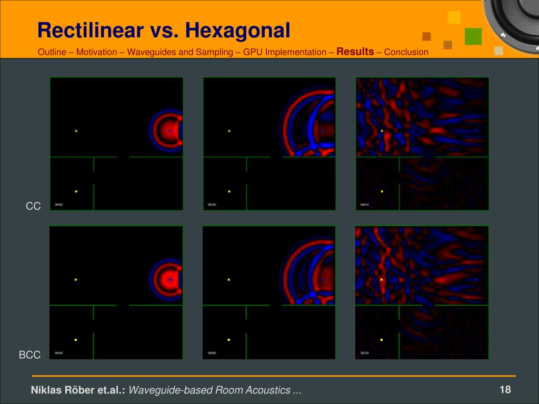Select 'Waveguides and Sampling' in the breadcrumb
Image resolution: width=539 pixels, height=404 pixels.
point(180,52)
